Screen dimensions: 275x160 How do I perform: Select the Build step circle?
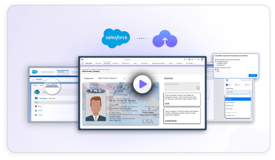[227, 85]
